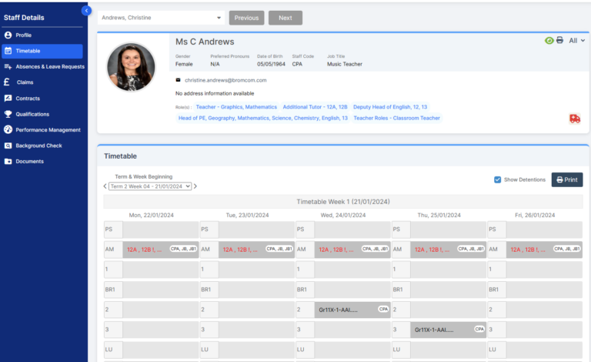Click the Performance Management gauge icon
591x362 pixels.
point(8,129)
